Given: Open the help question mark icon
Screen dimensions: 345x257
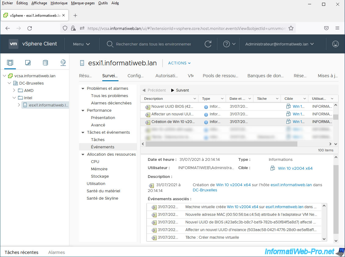Looking at the screenshot, I should pos(227,44).
